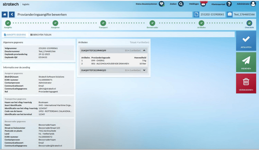Click the BevoorraderStraat 123 address
The width and height of the screenshot is (259, 150).
pos(49,128)
